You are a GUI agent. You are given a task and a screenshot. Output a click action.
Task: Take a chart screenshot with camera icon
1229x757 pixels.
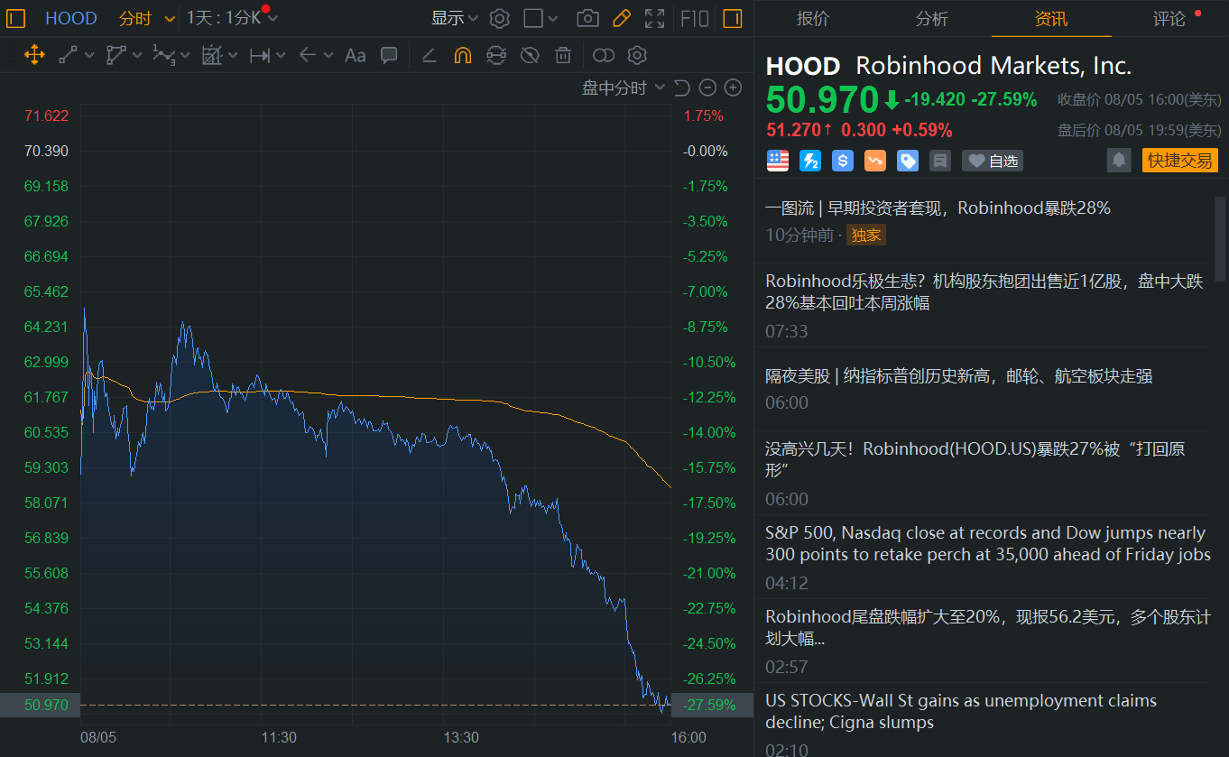tap(587, 18)
